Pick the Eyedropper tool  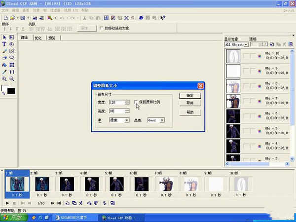click(4, 72)
